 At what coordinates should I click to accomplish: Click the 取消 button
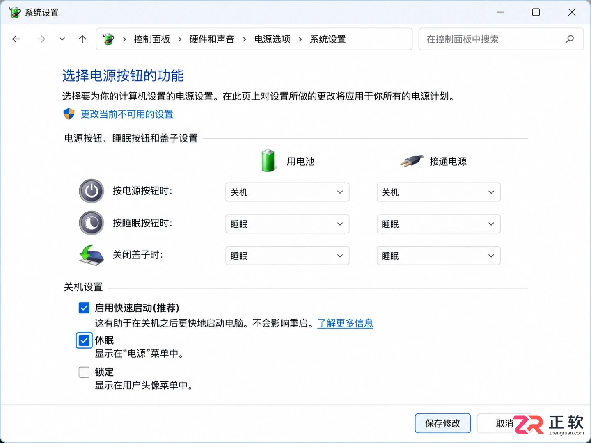pos(504,423)
